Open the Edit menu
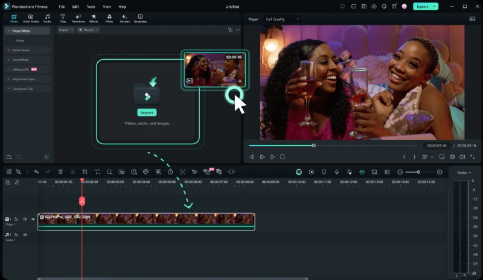 [x=75, y=7]
